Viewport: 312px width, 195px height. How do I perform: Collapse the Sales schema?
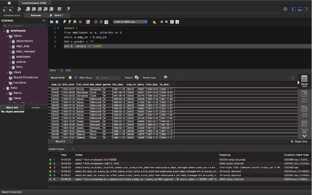click(4, 88)
